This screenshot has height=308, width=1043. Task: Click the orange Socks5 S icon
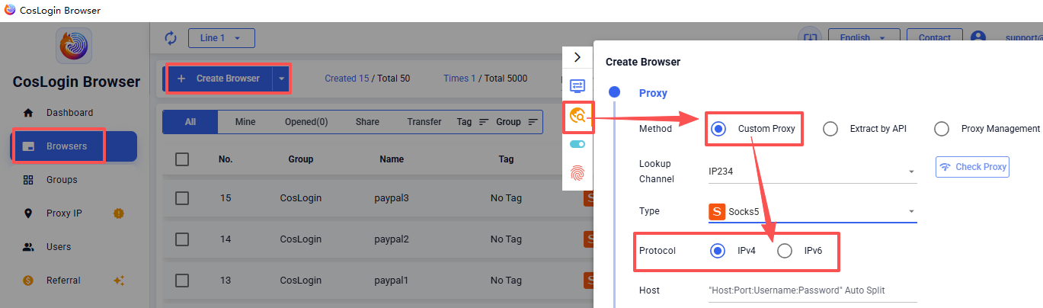[716, 212]
